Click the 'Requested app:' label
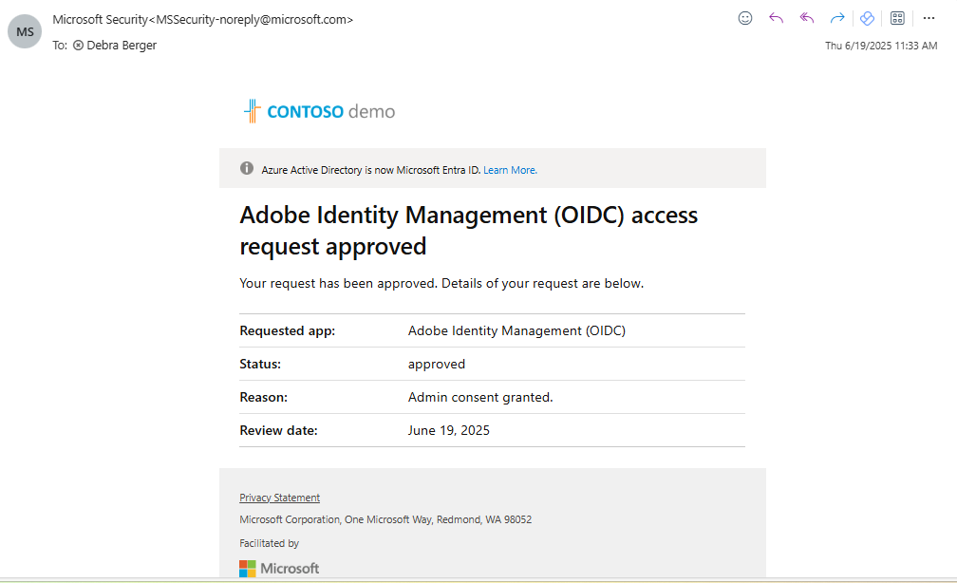This screenshot has width=957, height=583. coord(288,330)
